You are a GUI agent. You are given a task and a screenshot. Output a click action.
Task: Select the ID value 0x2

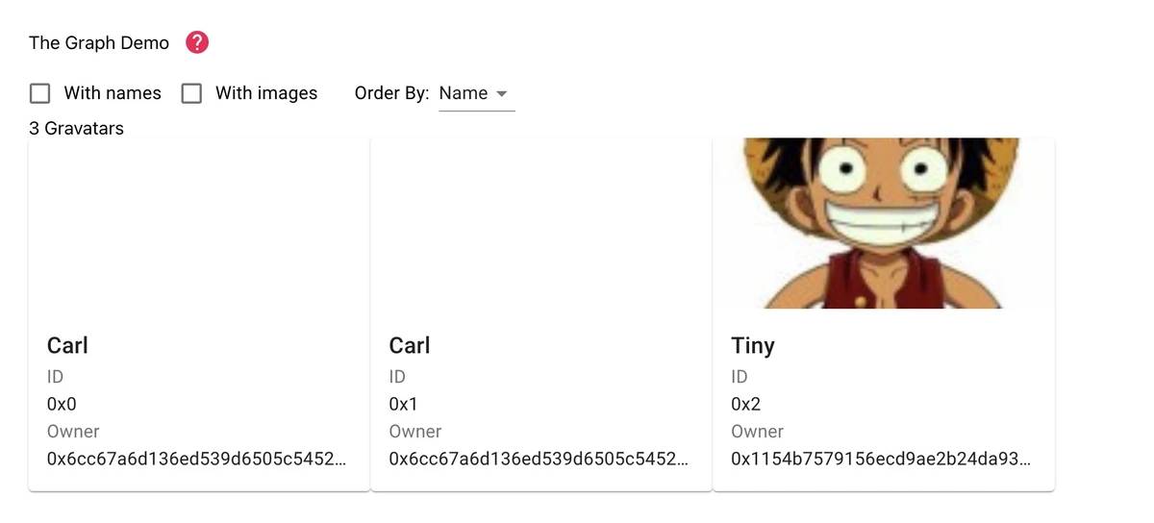pos(746,404)
